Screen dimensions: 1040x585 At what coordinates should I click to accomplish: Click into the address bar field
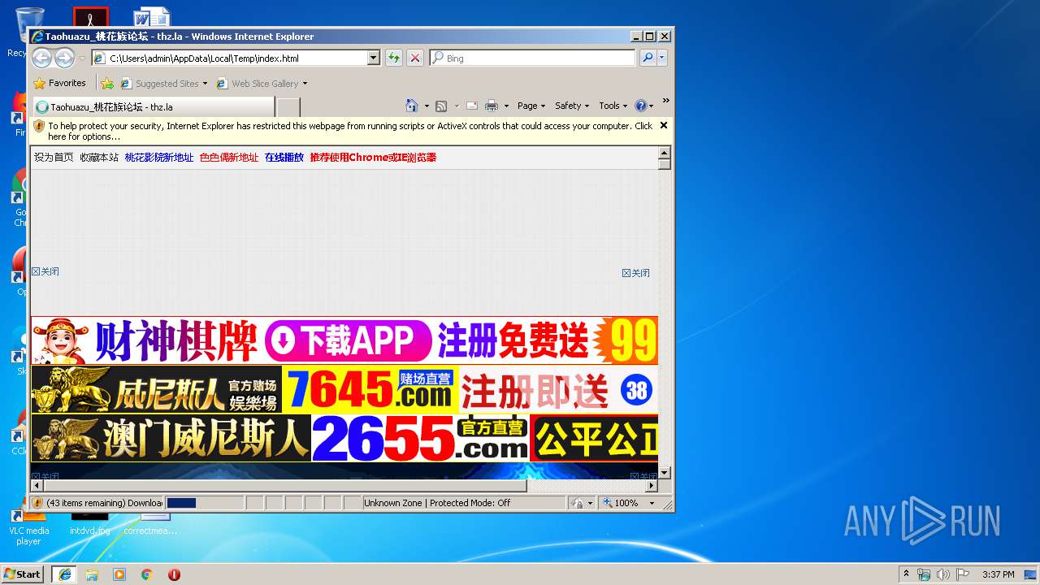[236, 58]
